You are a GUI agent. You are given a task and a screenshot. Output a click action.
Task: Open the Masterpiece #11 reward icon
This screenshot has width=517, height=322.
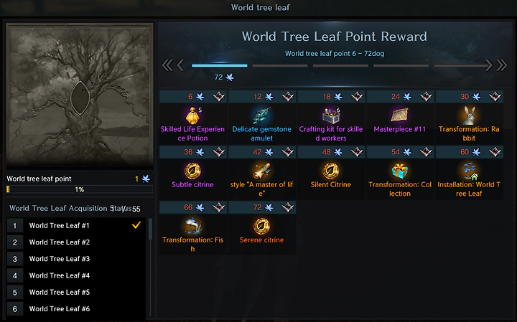click(400, 115)
